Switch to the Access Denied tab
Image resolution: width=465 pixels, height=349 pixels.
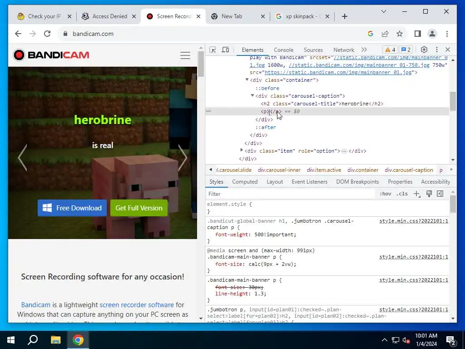109,16
